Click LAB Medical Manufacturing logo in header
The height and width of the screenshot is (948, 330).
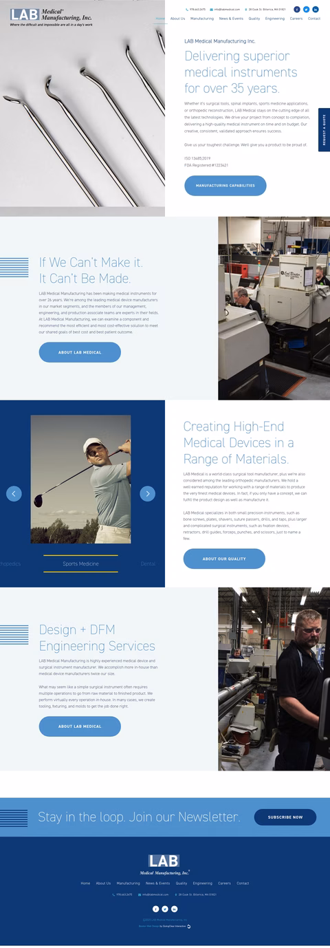[x=52, y=16]
